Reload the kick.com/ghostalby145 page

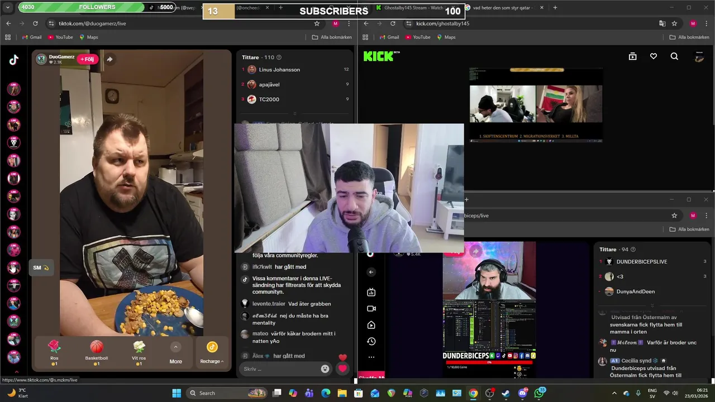click(x=393, y=23)
